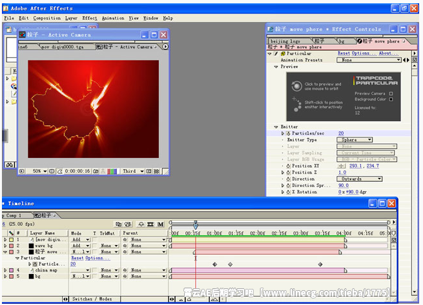Click the region of interest icon in viewer
423x305 pixels.
click(x=149, y=171)
